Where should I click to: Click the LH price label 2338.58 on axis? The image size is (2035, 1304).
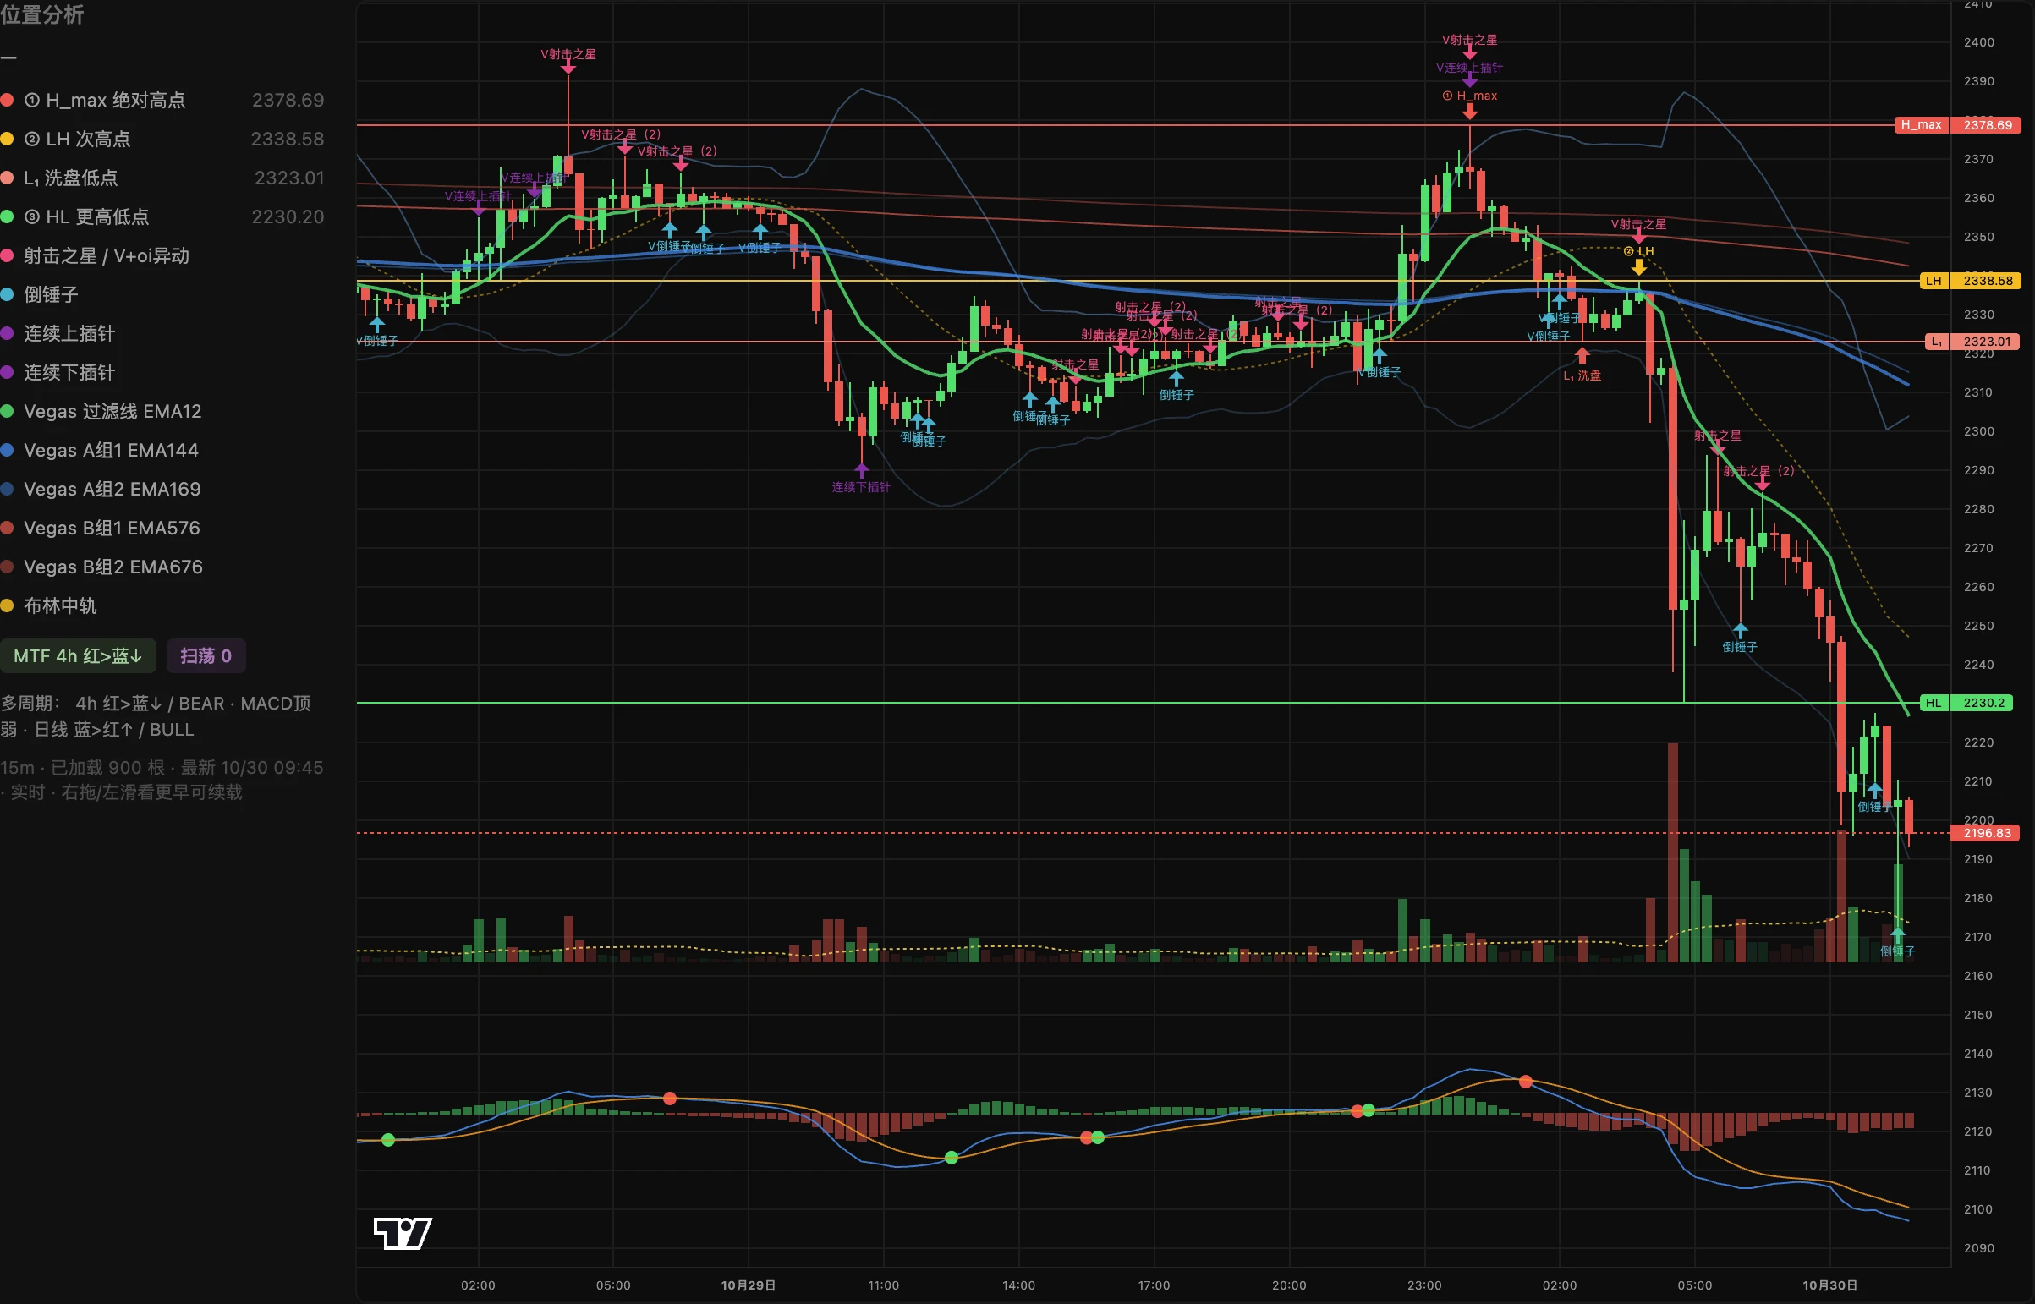tap(1987, 281)
